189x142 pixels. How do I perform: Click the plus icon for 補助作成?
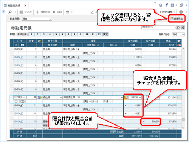tap(37, 12)
